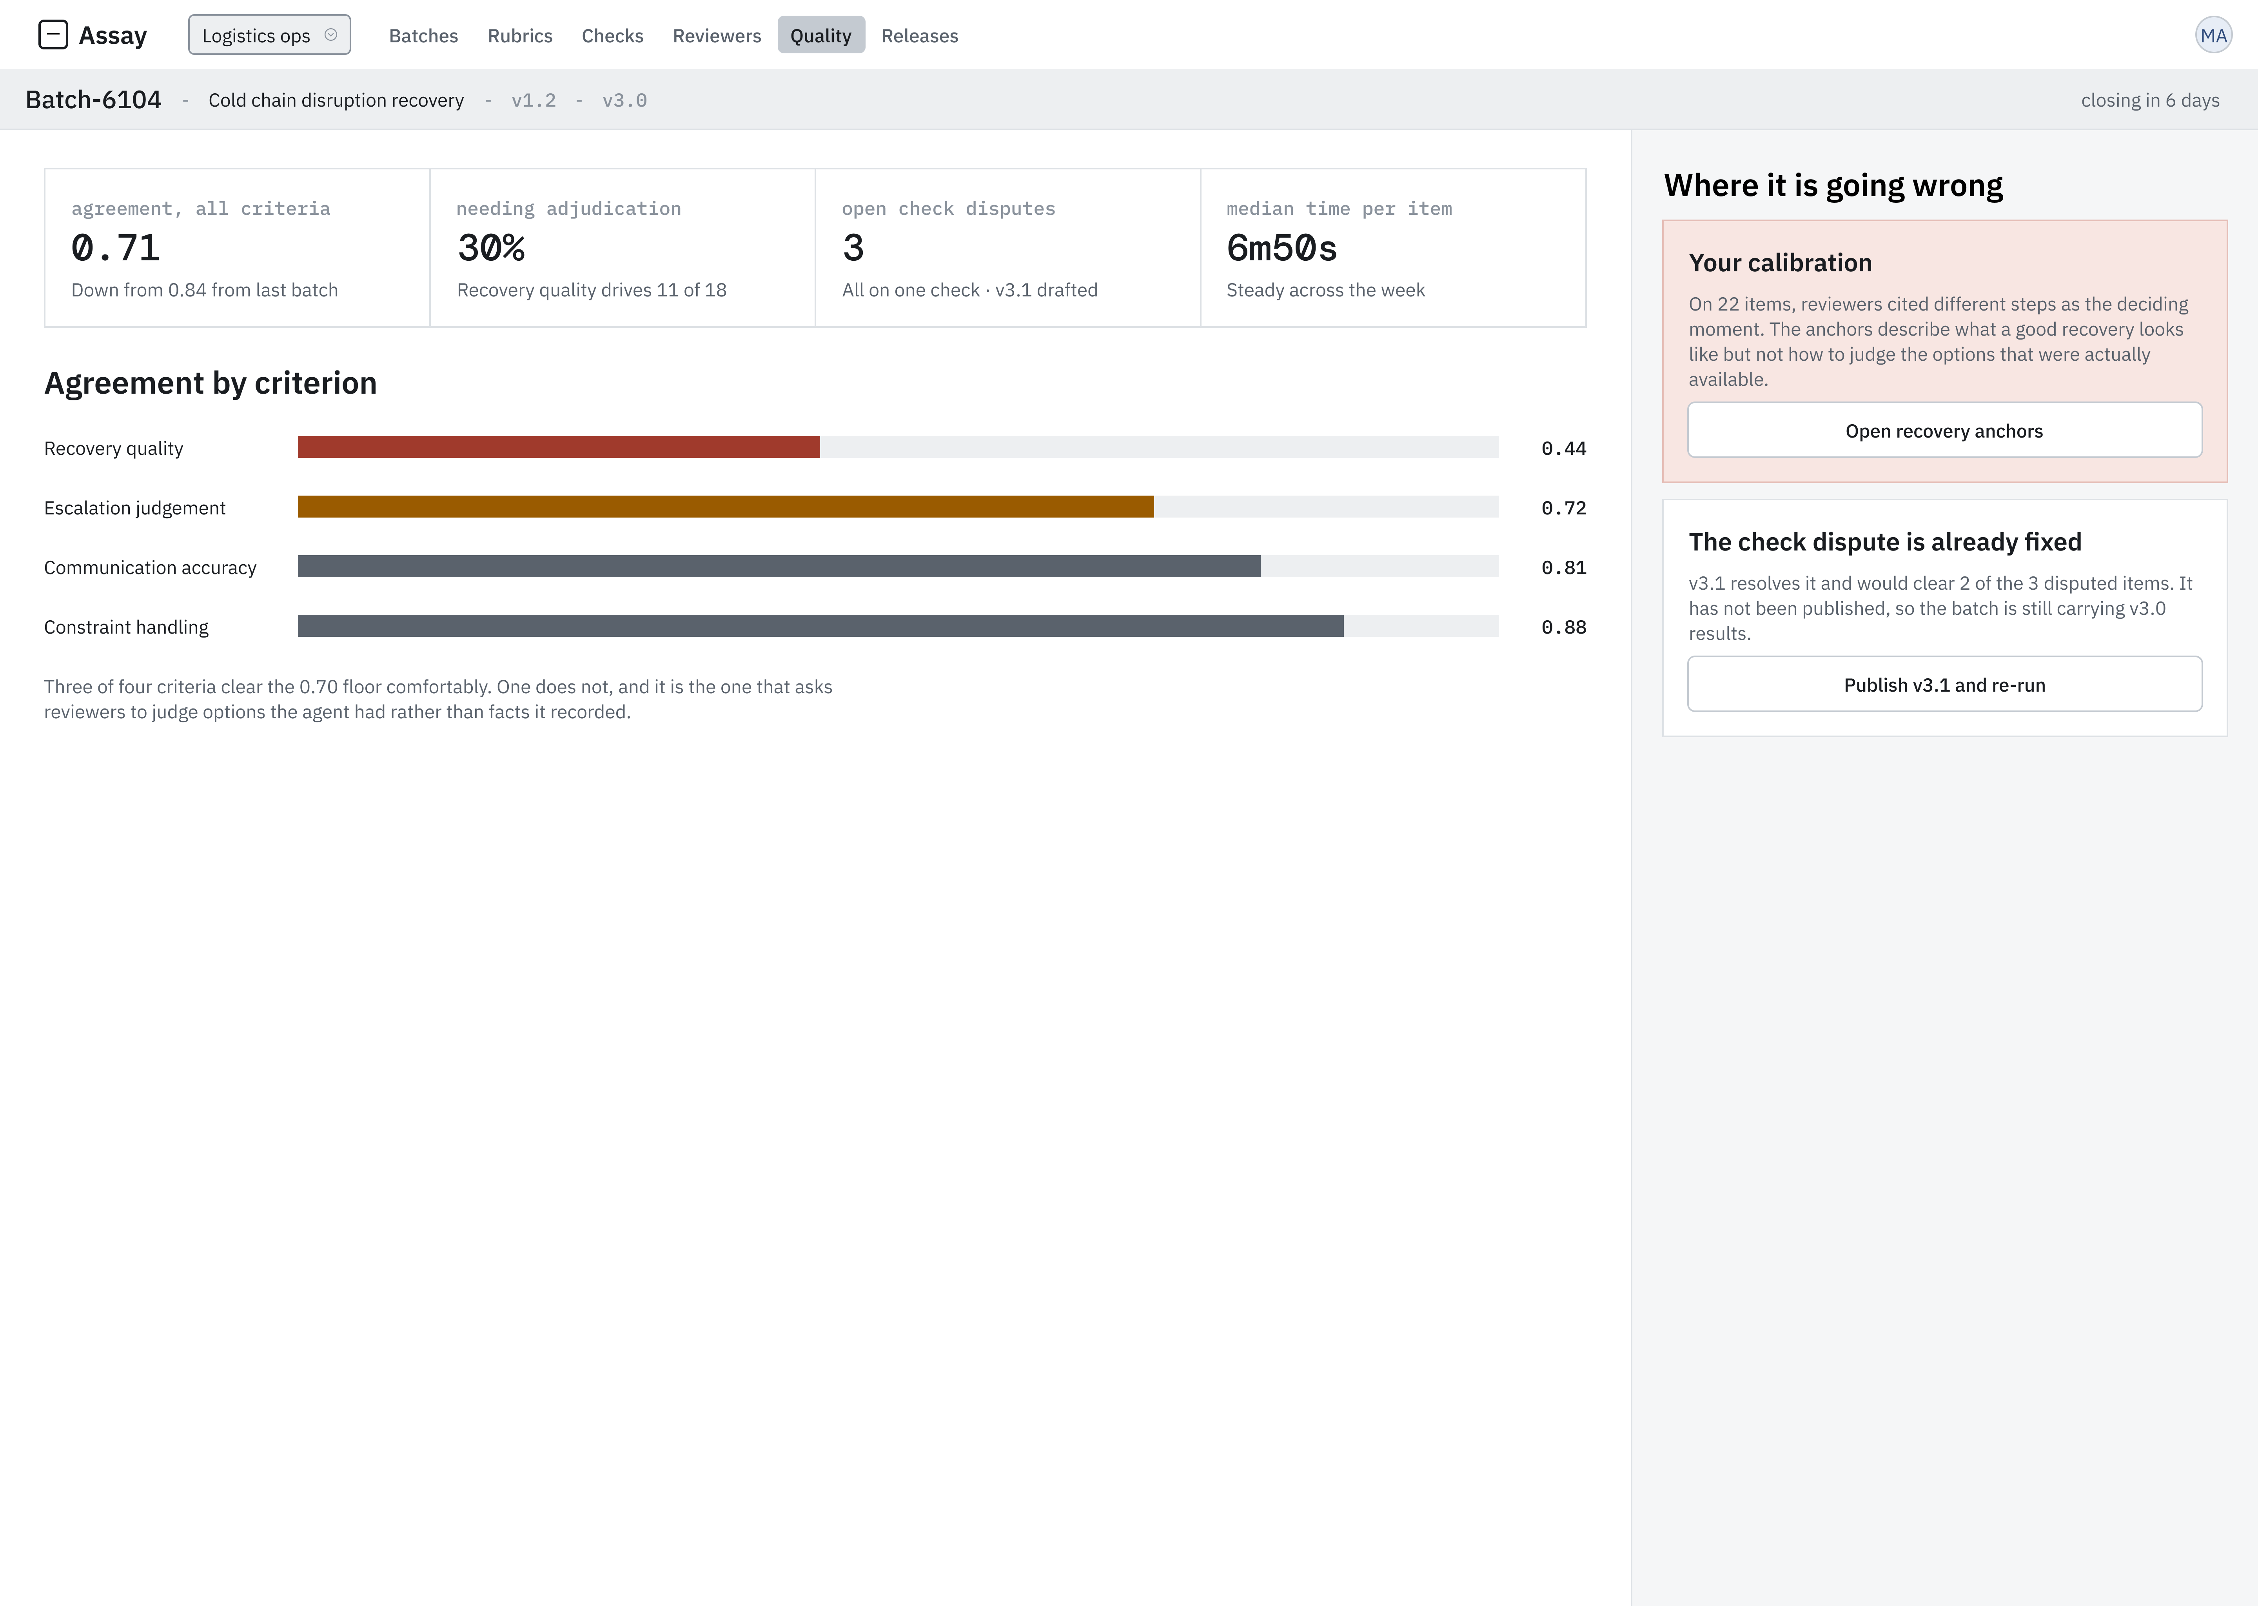
Task: Select the Reviewers tab
Action: 717,36
